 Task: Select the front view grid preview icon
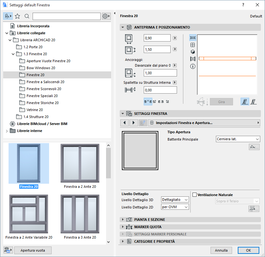tap(192, 45)
